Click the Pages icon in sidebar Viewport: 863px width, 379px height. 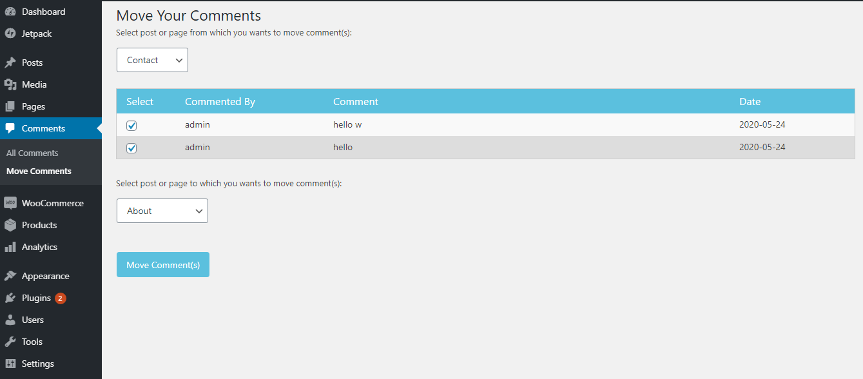click(10, 106)
